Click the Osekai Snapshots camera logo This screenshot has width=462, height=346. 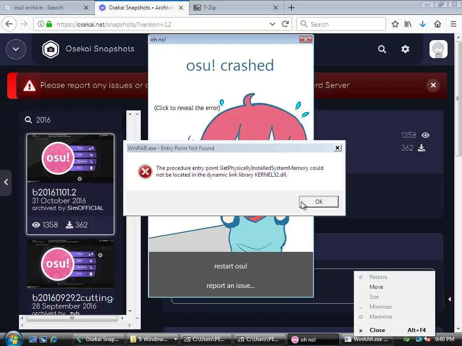click(x=51, y=49)
